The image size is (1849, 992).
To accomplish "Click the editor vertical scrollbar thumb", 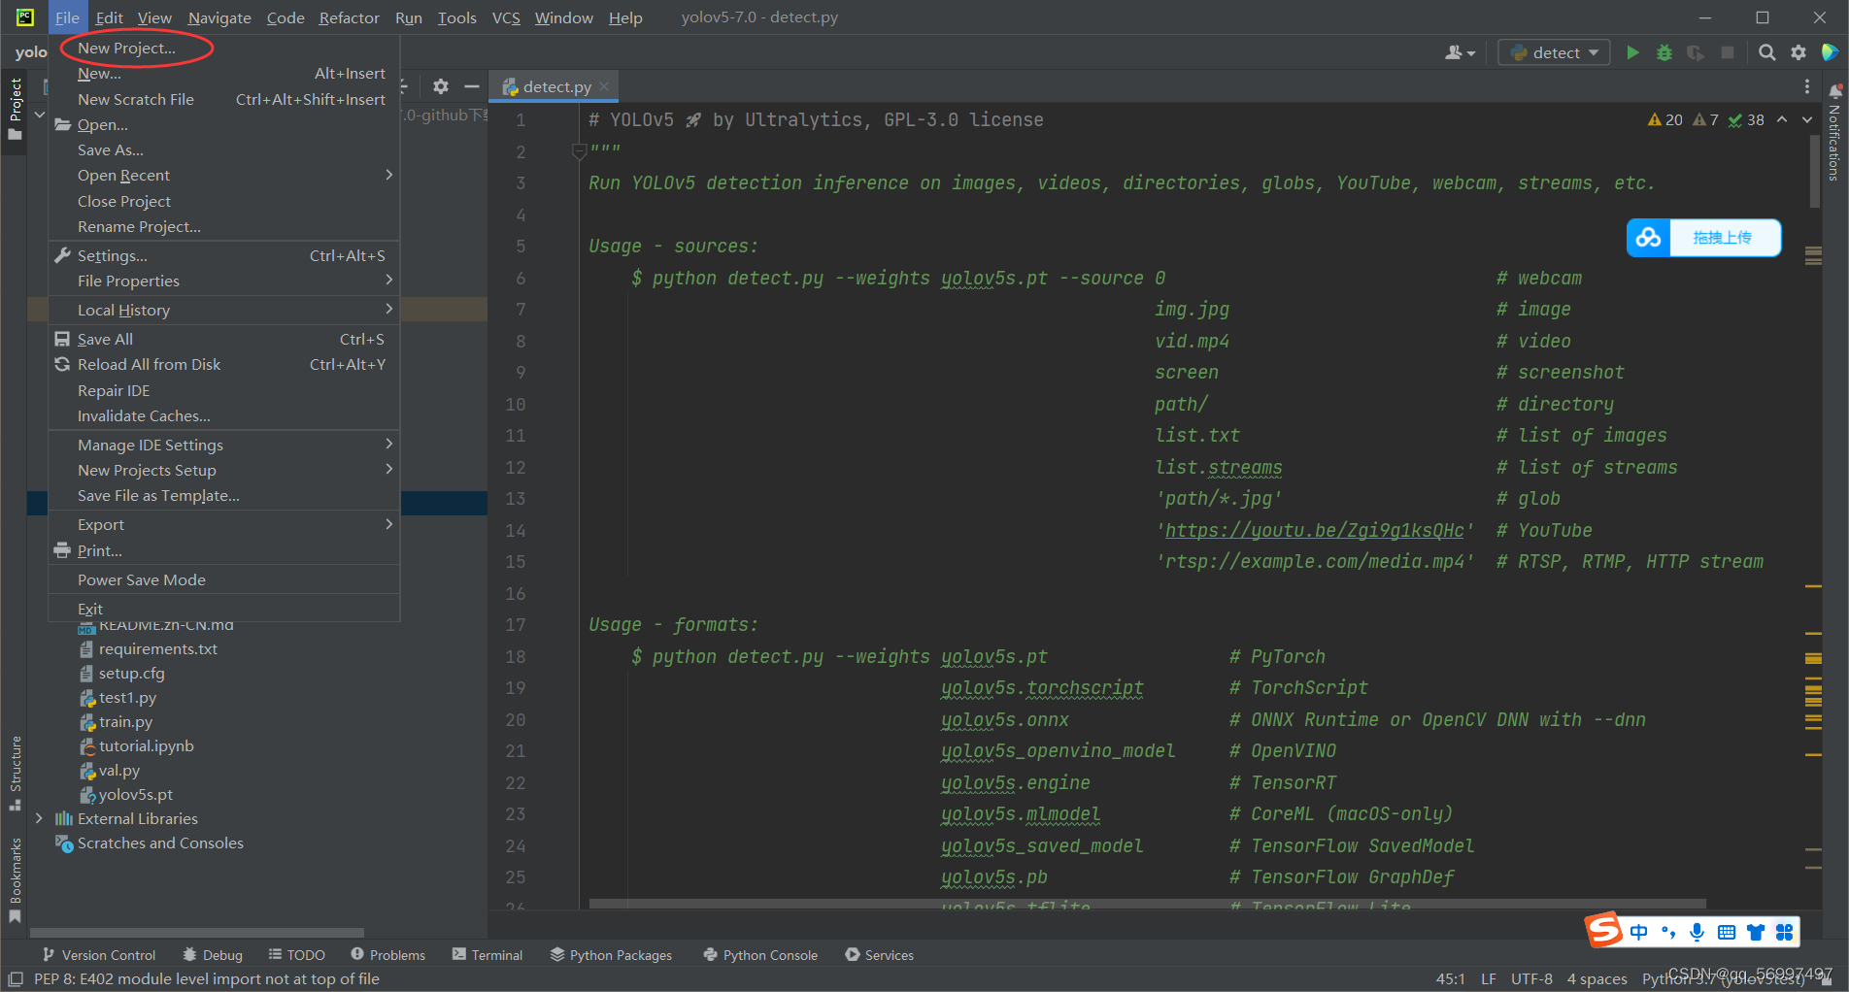I will pyautogui.click(x=1815, y=172).
